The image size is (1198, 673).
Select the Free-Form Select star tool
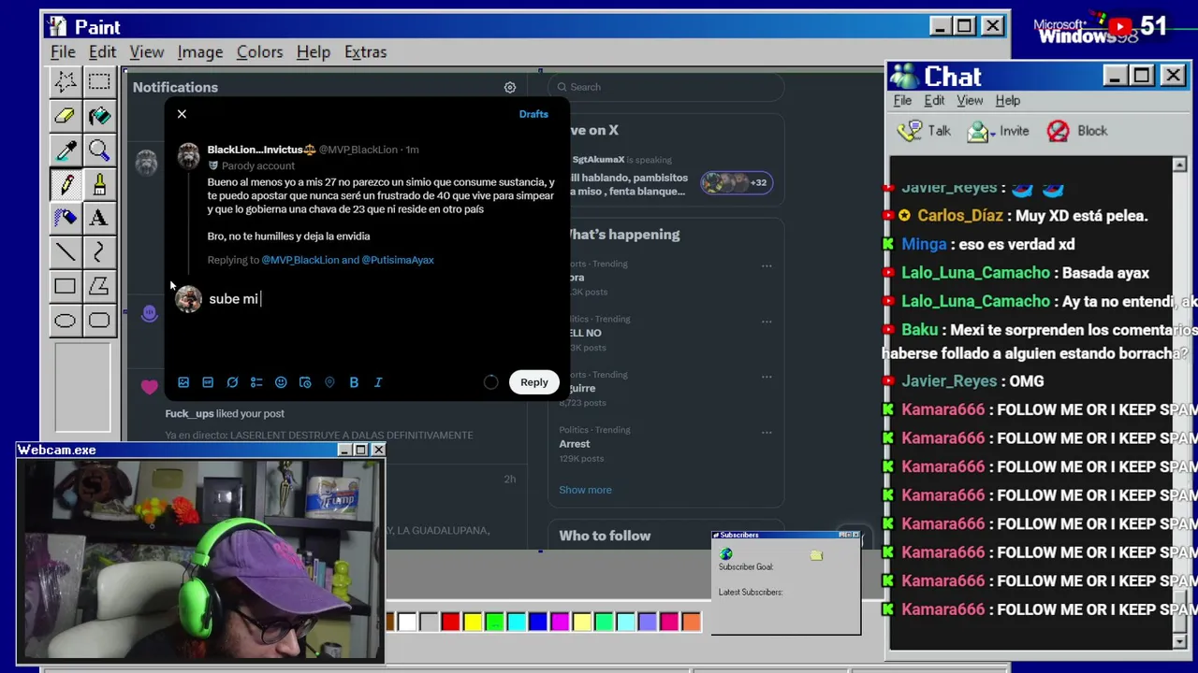coord(65,81)
